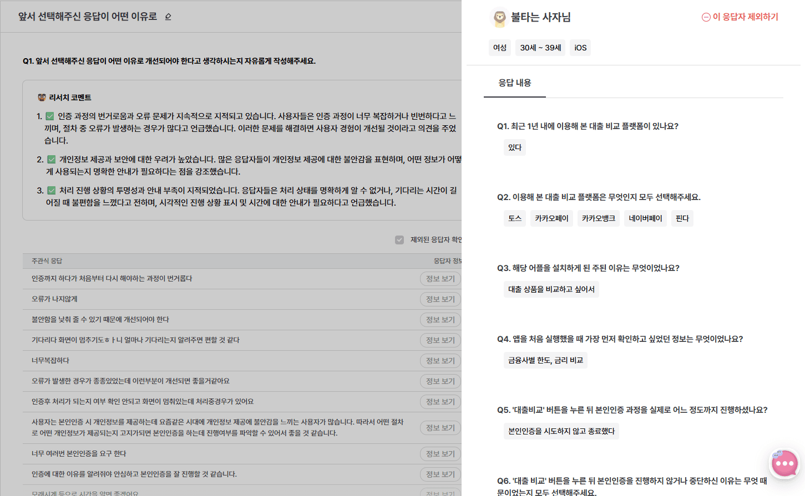This screenshot has width=805, height=496.
Task: Click the 카카오뱅크 answer chip
Action: pyautogui.click(x=599, y=218)
